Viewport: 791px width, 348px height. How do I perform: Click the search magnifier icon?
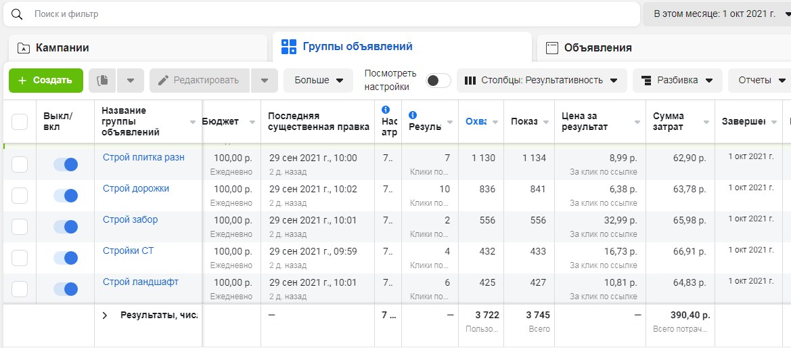click(x=17, y=14)
